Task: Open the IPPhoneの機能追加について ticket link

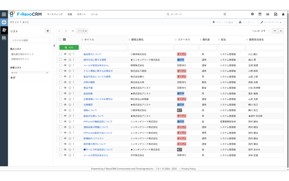Action: [98, 122]
